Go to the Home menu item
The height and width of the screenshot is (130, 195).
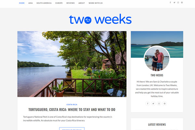(22, 3)
